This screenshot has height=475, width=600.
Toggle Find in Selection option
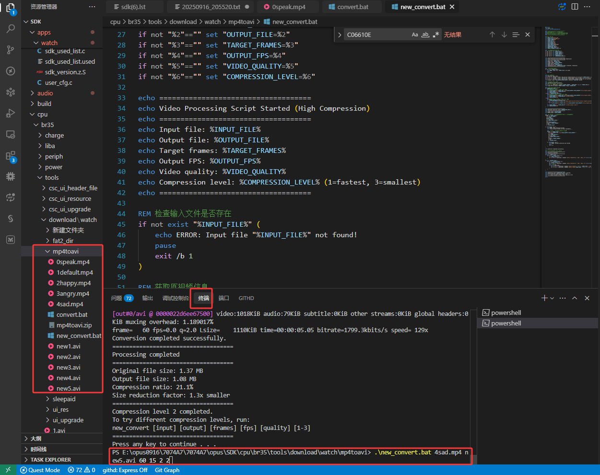click(x=516, y=35)
